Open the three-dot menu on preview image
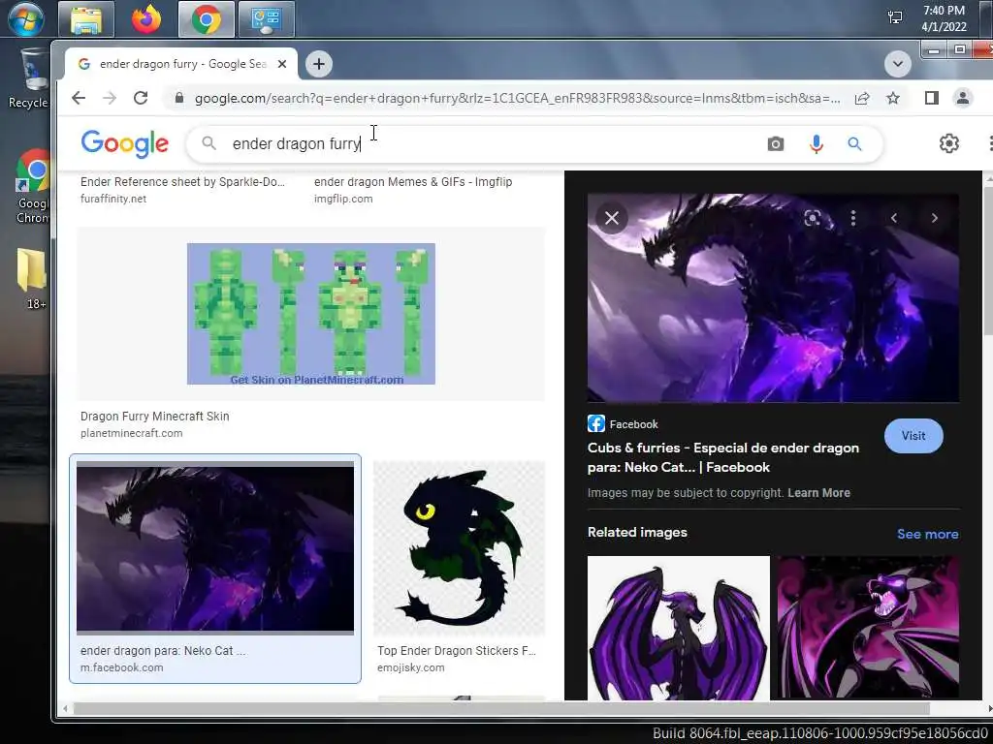The height and width of the screenshot is (744, 993). tap(853, 218)
